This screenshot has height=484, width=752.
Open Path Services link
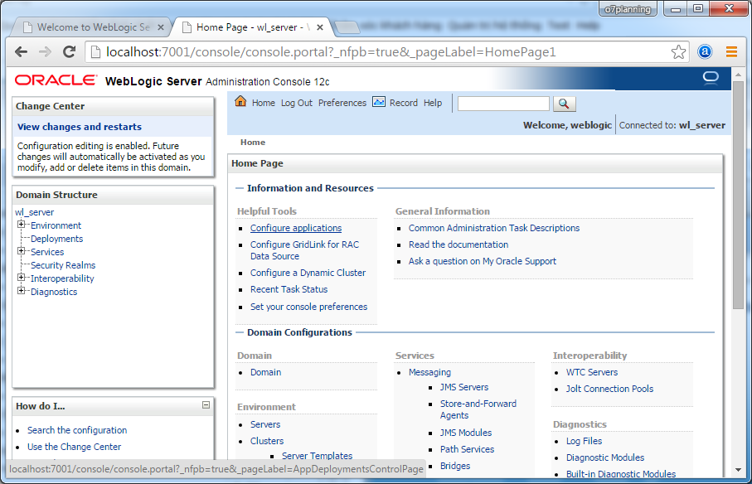coord(467,449)
